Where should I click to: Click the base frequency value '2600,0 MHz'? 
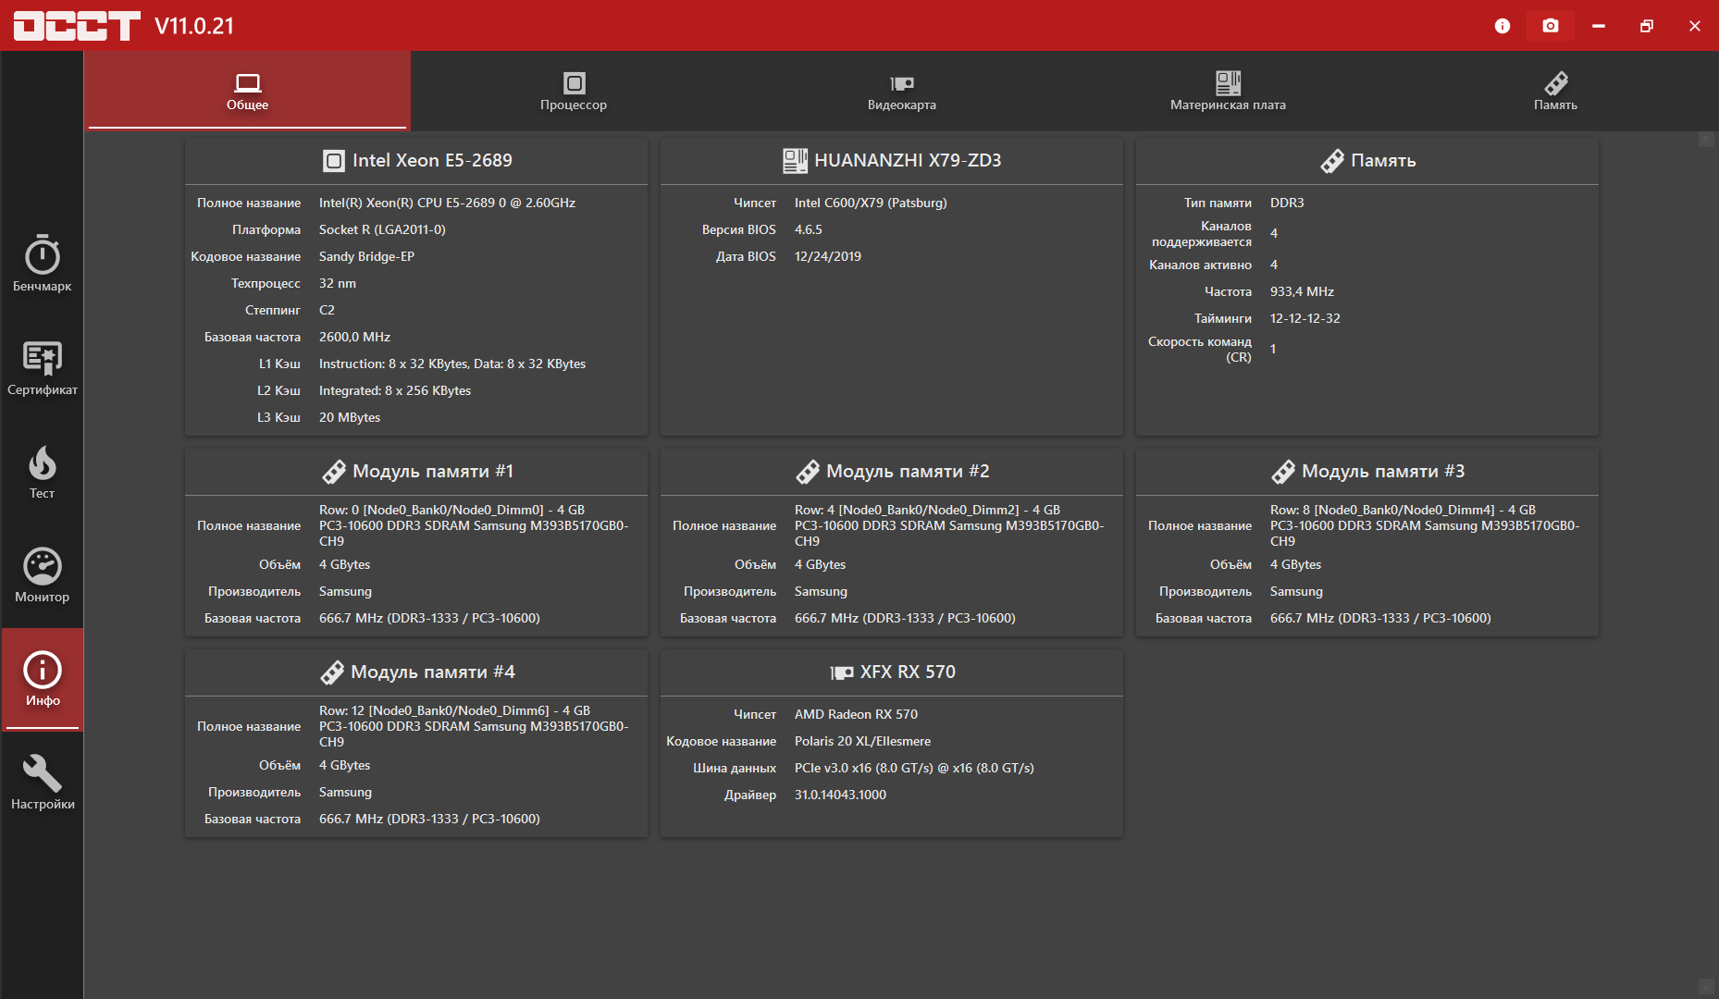tap(354, 337)
